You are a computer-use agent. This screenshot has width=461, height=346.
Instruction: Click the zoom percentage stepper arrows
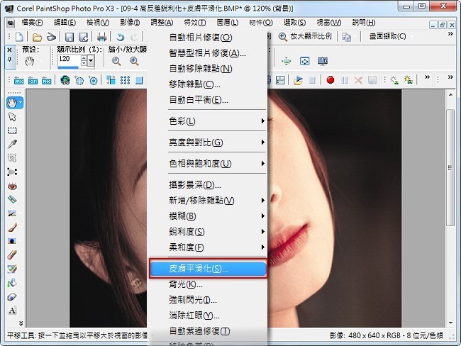tap(84, 60)
